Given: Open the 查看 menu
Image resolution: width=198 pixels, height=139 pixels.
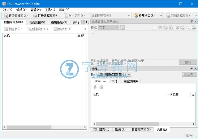Looking at the screenshot, I should (36, 10).
